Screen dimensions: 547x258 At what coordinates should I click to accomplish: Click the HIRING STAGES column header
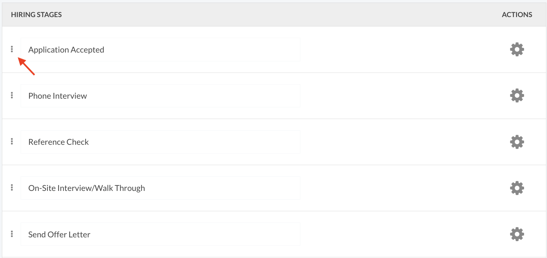[36, 15]
